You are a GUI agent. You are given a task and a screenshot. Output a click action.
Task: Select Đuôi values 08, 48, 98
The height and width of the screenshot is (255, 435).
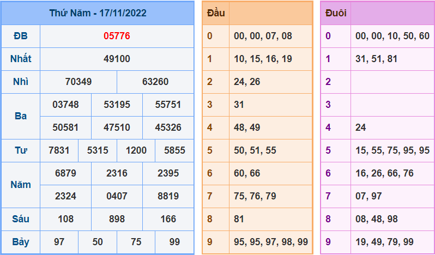pos(377,219)
